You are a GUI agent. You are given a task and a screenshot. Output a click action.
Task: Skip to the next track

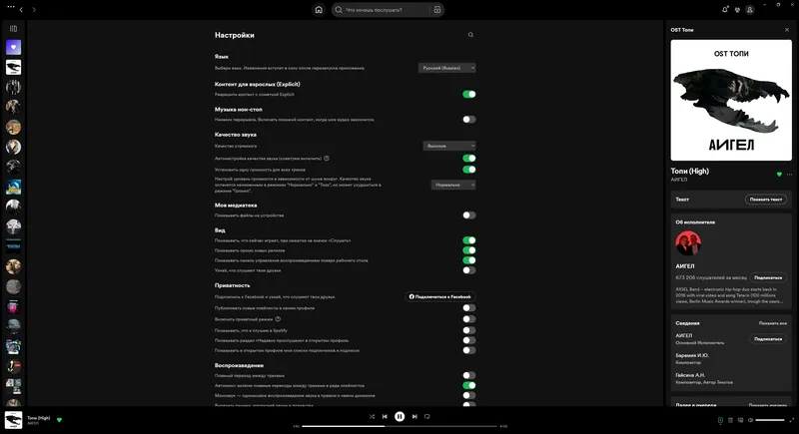412,416
